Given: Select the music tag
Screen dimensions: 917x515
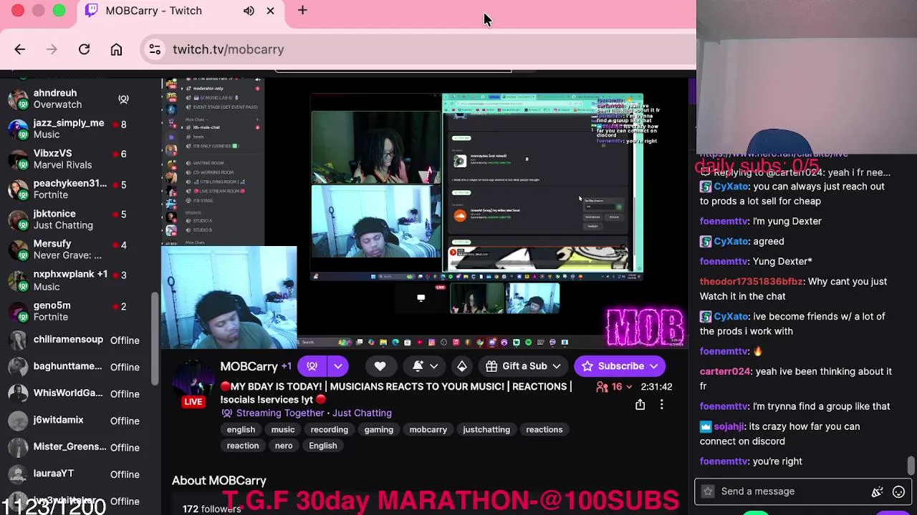Looking at the screenshot, I should pyautogui.click(x=283, y=430).
